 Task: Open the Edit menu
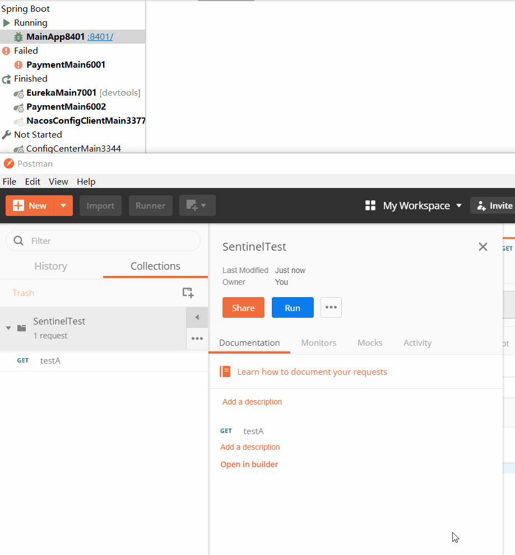coord(33,182)
